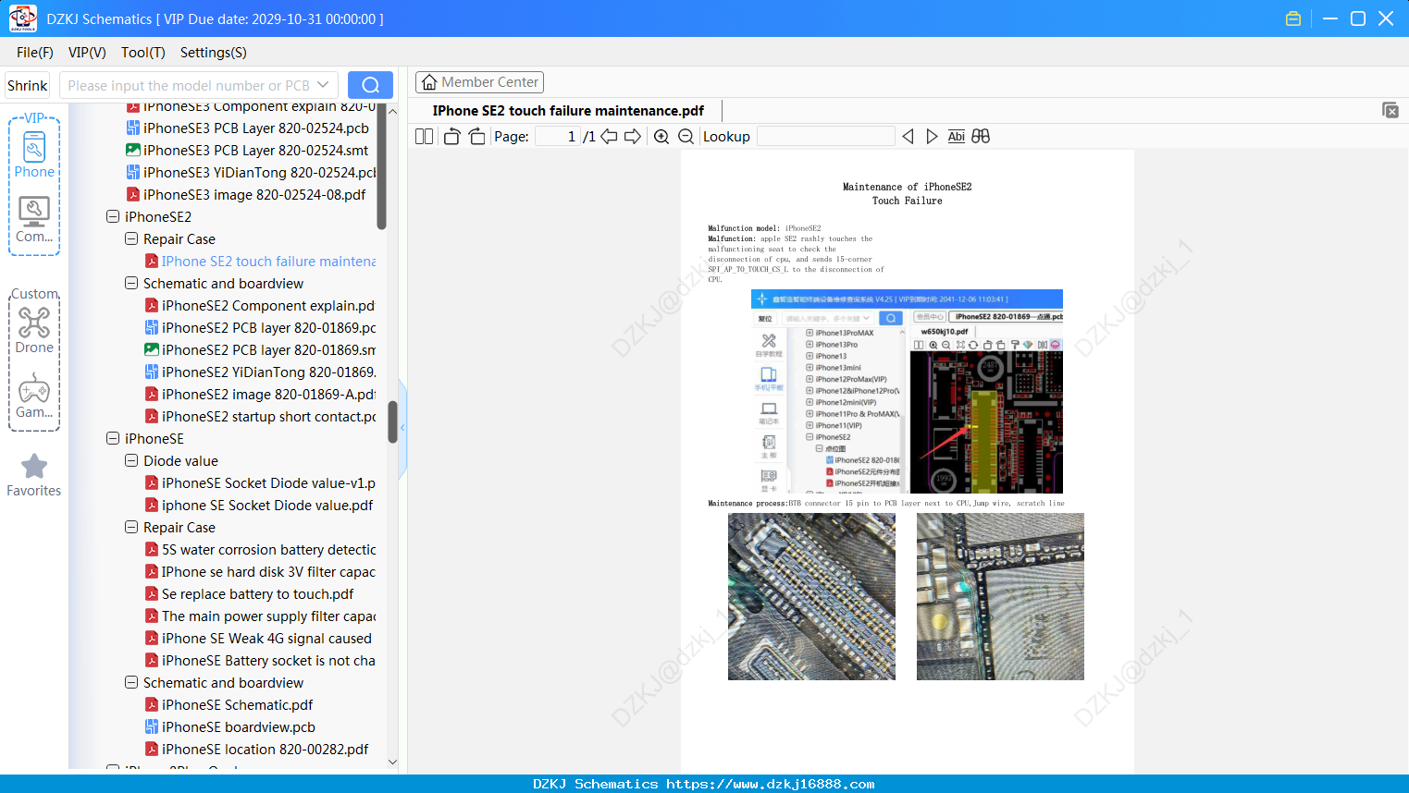Open iPhoneSE2 PCB layer 820-01869 pcb file
Screen dimensions: 1409x793
pos(260,328)
